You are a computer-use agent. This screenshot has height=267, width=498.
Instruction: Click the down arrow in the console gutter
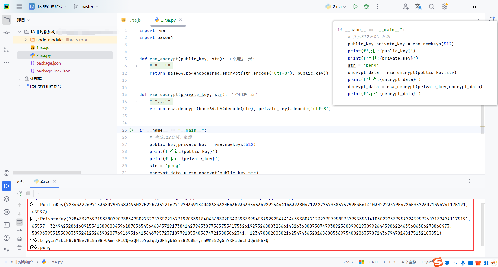tap(19, 214)
